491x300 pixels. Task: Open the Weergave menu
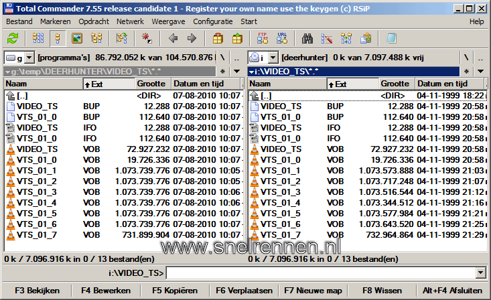(168, 21)
